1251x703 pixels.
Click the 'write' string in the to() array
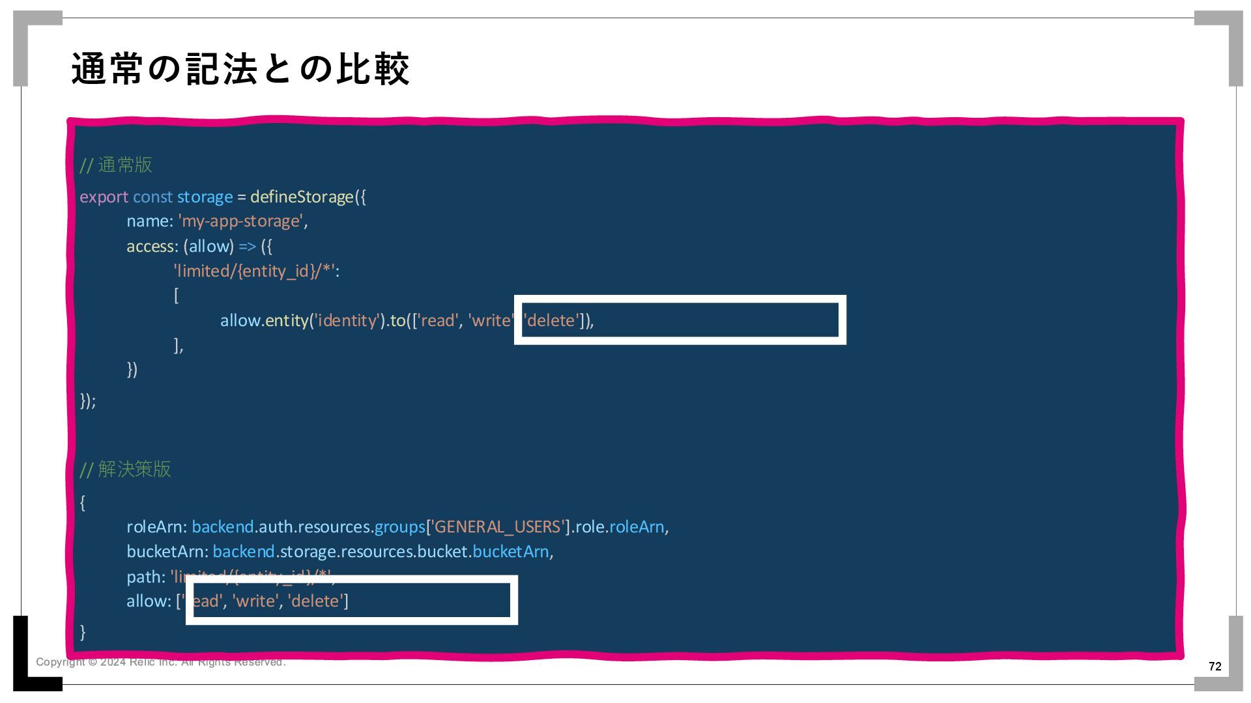pyautogui.click(x=491, y=321)
